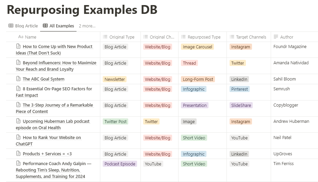Open 'How to Rank Your Website on ChatGPT' page
The width and height of the screenshot is (318, 182).
pos(52,137)
